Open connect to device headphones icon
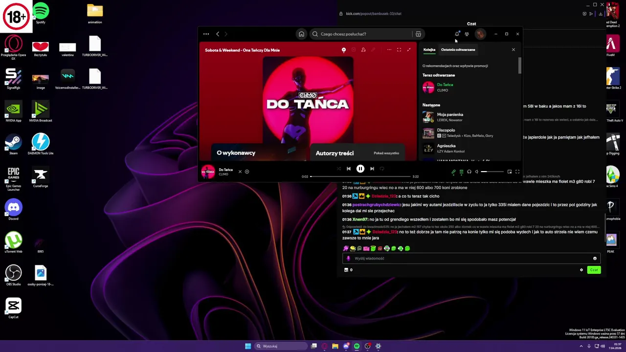This screenshot has height=352, width=626. click(469, 172)
